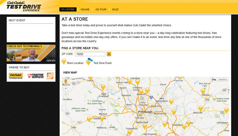This screenshot has width=238, height=136.
Task: Open the BUZZ tab
Action: [x=115, y=10]
